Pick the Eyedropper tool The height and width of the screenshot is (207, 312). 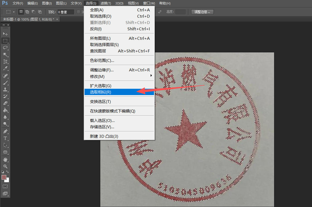click(5, 68)
